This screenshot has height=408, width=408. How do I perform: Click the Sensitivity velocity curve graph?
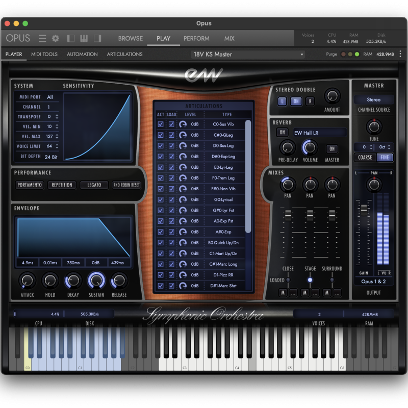pos(97,126)
